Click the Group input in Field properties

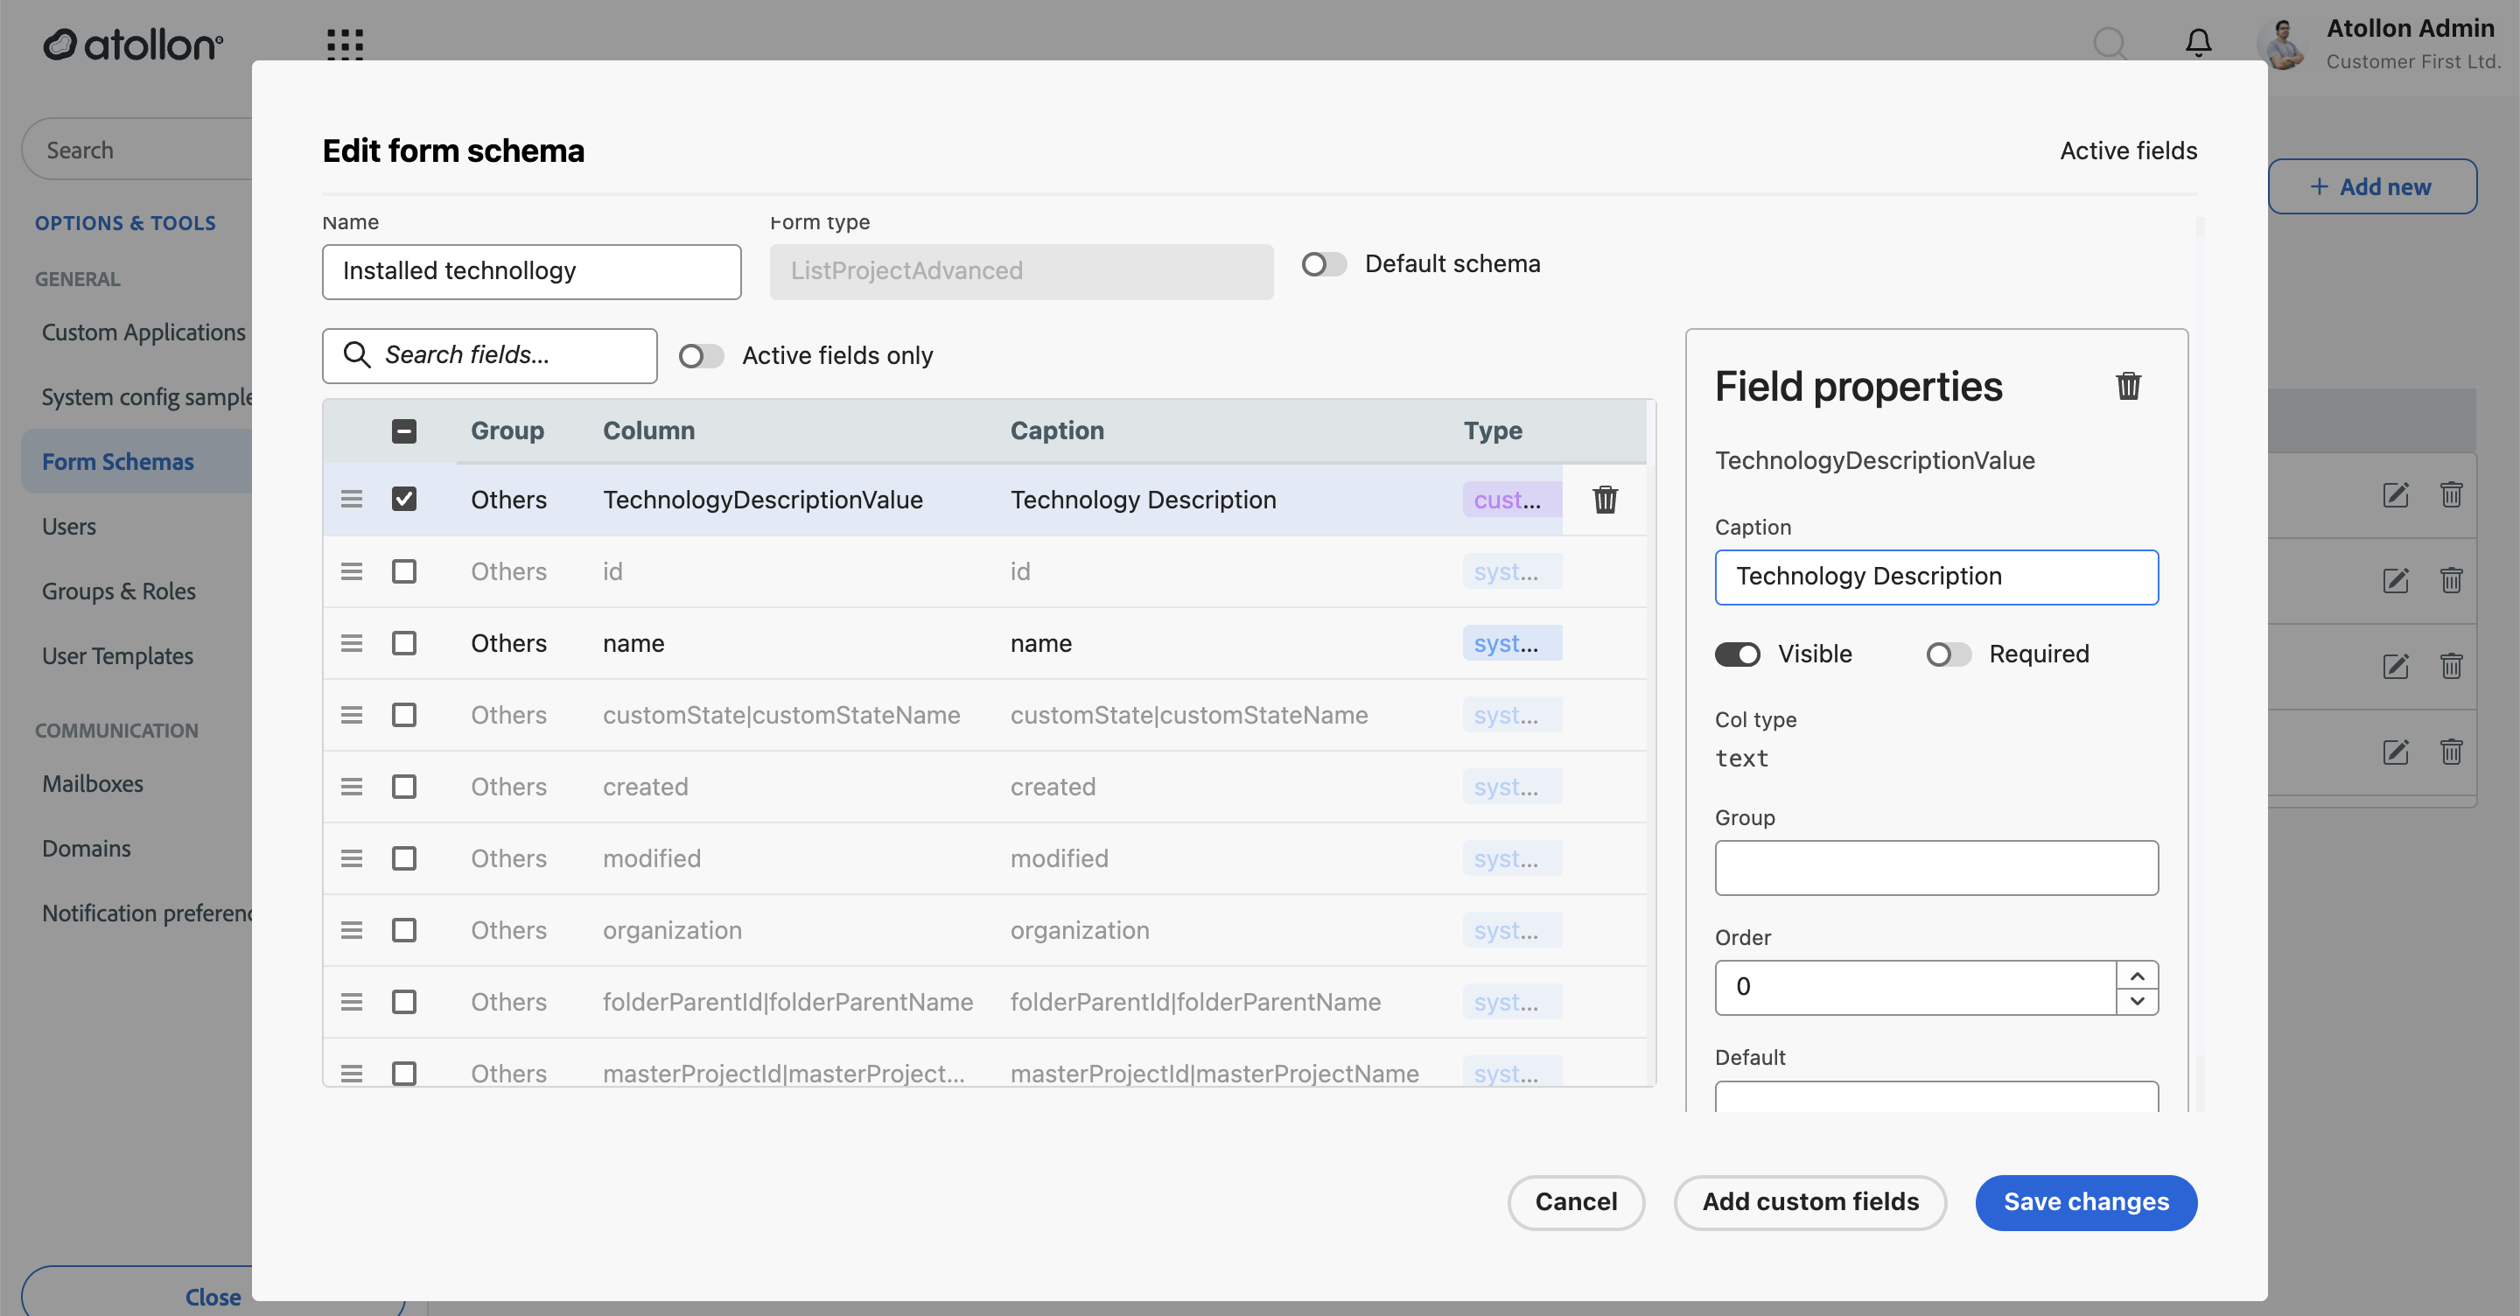point(1936,868)
